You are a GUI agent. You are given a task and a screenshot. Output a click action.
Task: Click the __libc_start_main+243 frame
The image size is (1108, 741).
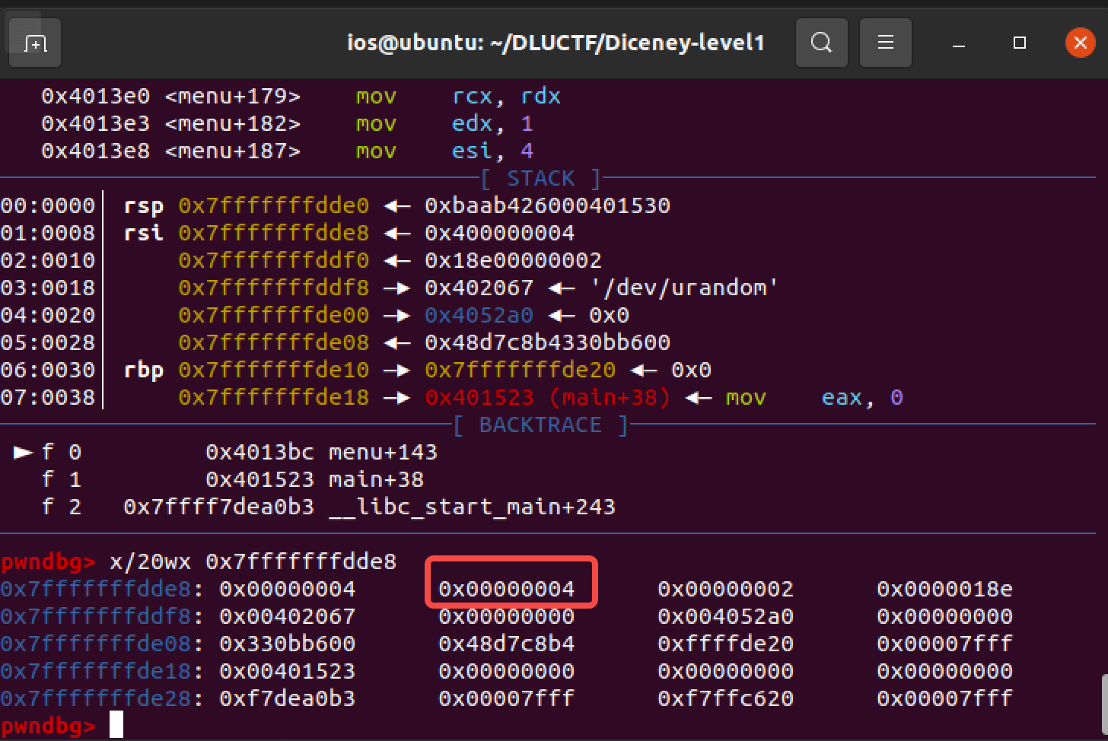coord(472,507)
